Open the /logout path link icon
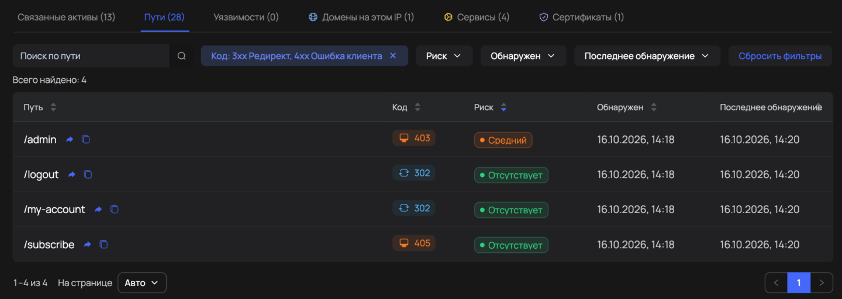The height and width of the screenshot is (299, 842). click(72, 175)
